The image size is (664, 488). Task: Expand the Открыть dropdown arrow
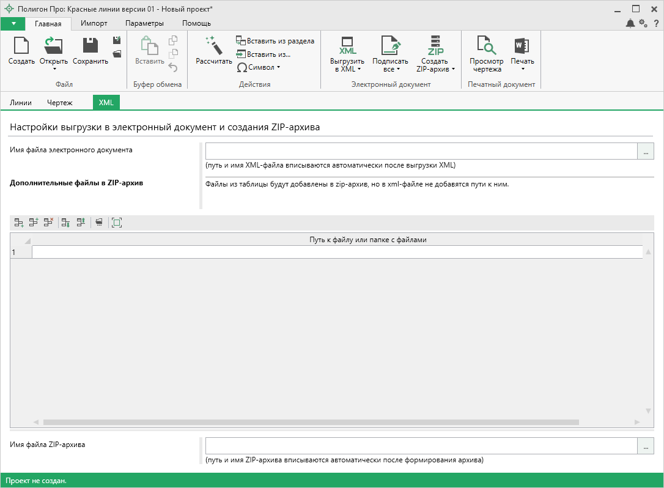click(54, 69)
